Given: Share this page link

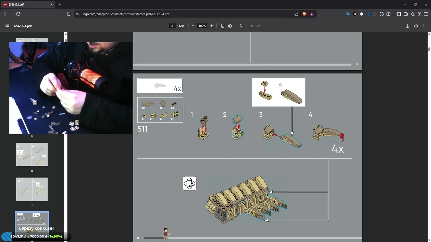Looking at the screenshot, I should [296, 14].
